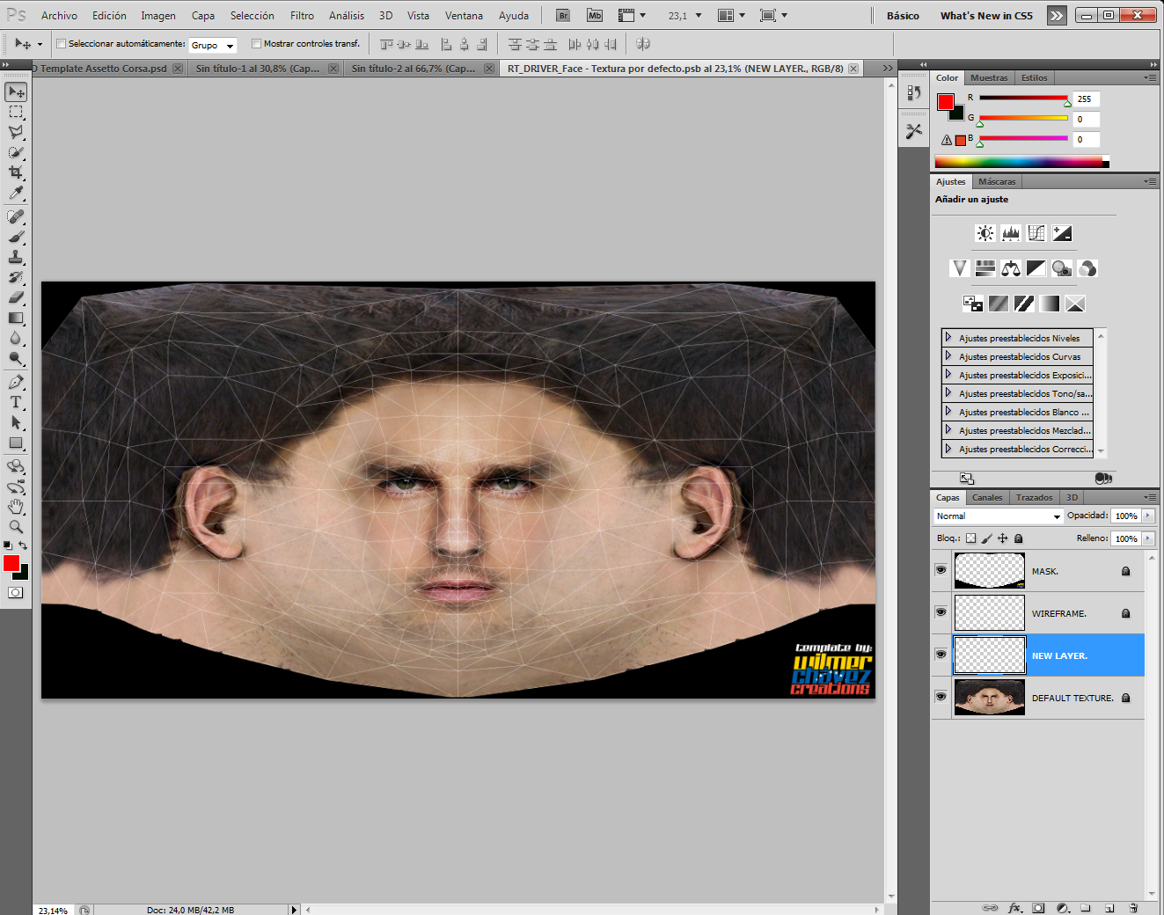
Task: Select the Spot Healing Brush tool
Action: pos(16,216)
